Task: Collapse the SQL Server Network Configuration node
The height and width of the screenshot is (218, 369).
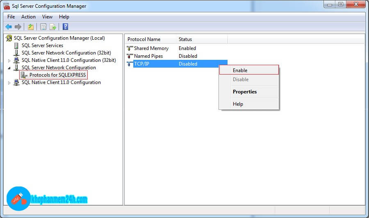Action: click(9, 68)
